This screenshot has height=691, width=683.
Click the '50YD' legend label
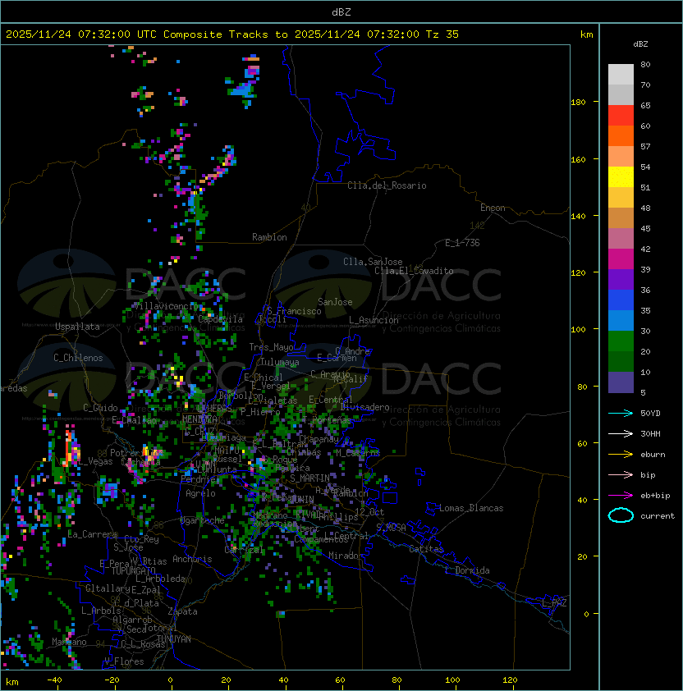tap(650, 414)
